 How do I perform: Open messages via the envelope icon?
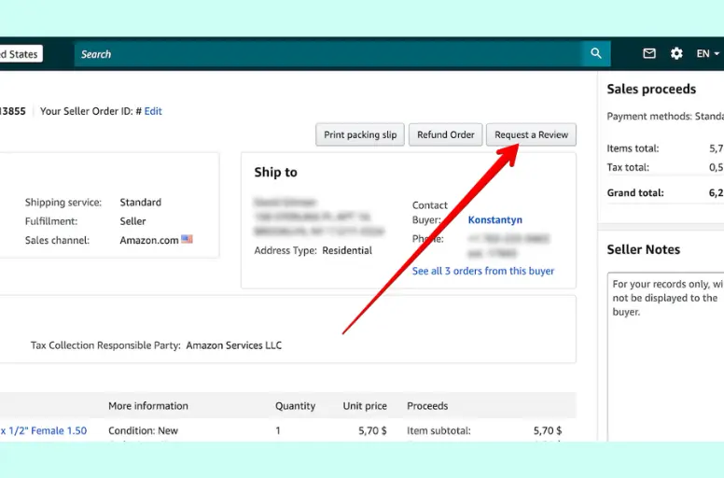pos(649,54)
